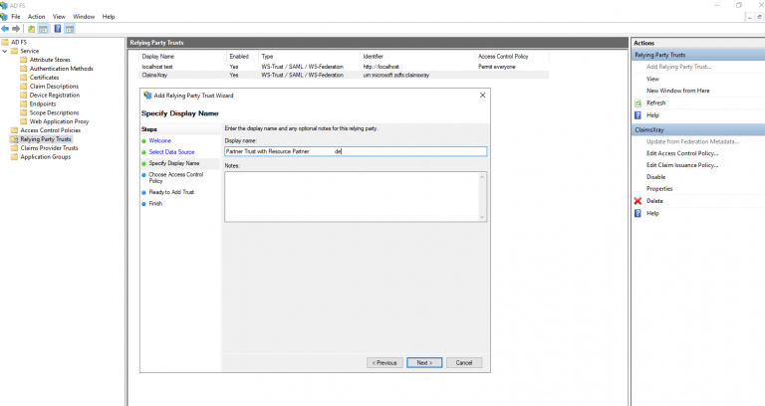Screen dimensions: 765x406
Task: Click Edit Claim Issuance Policy action
Action: [x=682, y=165]
